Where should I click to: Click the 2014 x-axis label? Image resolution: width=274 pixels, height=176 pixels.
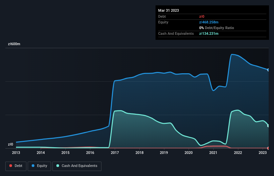point(41,153)
